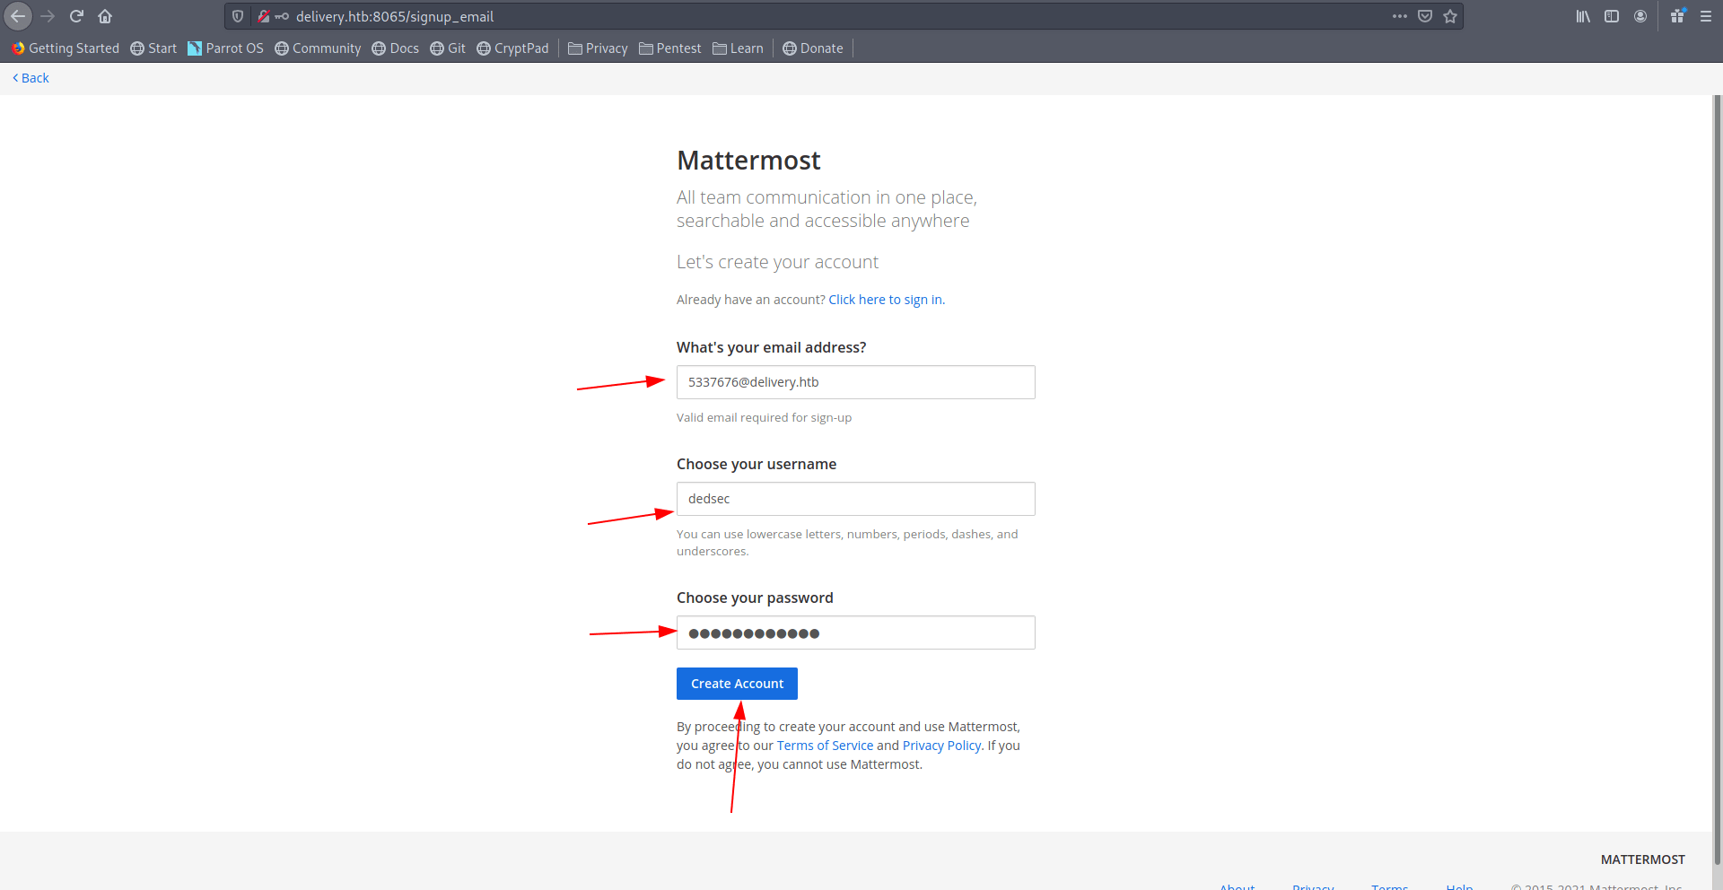Viewport: 1723px width, 890px height.
Task: Open the Git bookmark
Action: pos(448,48)
